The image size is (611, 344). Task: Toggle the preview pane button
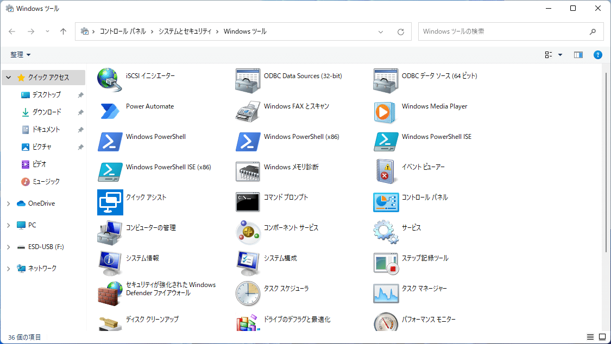[578, 55]
